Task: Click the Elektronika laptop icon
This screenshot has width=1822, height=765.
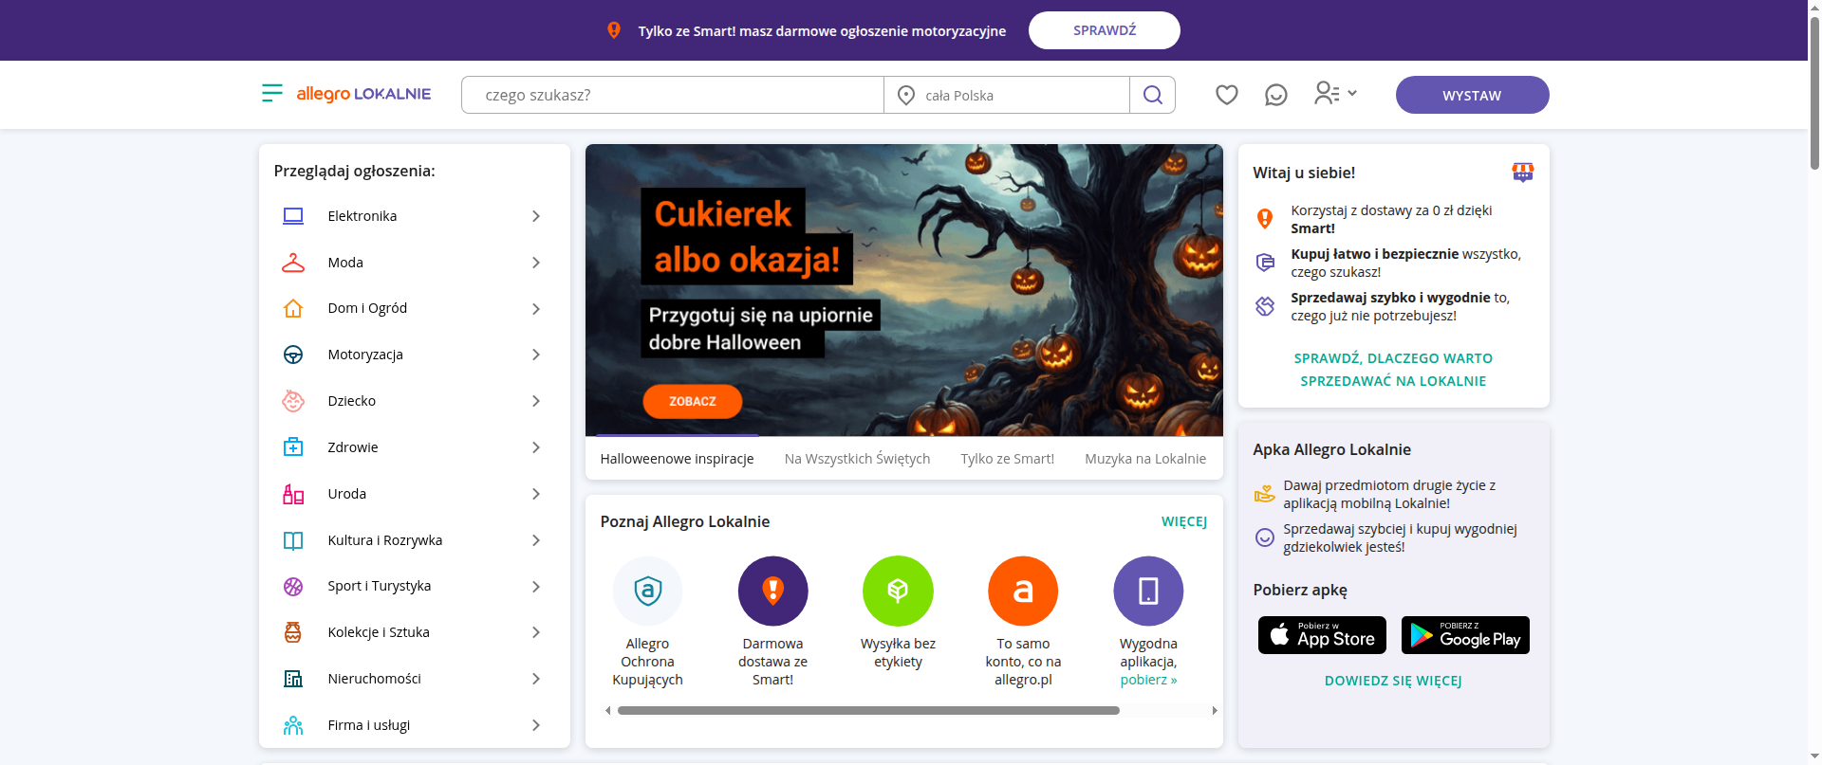Action: [x=293, y=216]
